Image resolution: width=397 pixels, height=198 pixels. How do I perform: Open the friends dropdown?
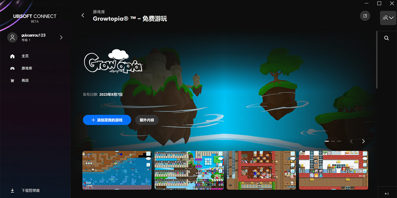(x=388, y=18)
